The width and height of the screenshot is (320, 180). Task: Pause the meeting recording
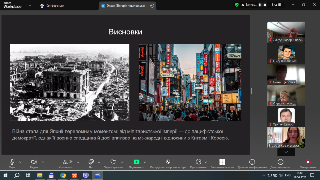[x=260, y=5]
